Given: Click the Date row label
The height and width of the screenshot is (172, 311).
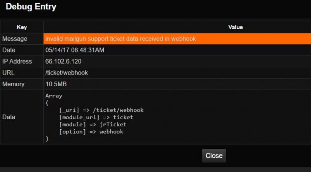Looking at the screenshot, I should tap(9, 50).
